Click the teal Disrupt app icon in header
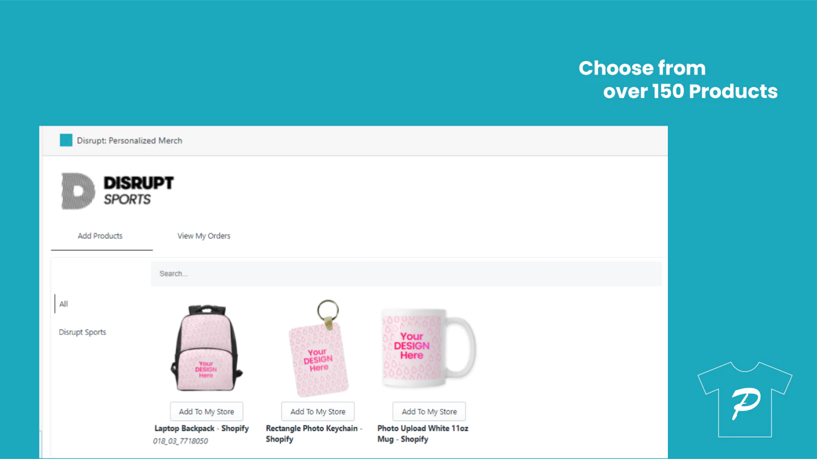 [x=66, y=140]
